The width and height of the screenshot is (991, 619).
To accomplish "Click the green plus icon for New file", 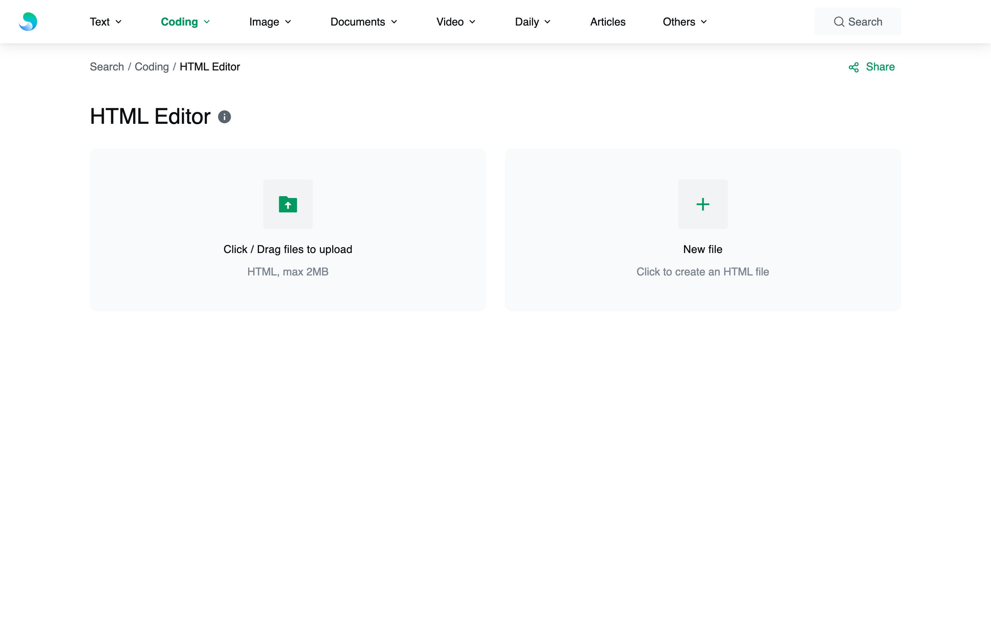I will (x=703, y=204).
